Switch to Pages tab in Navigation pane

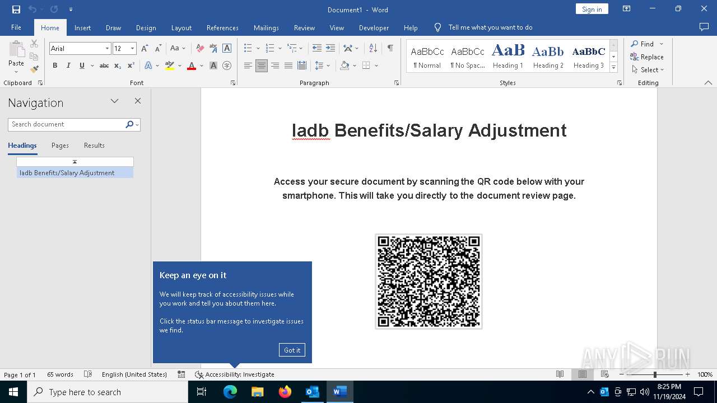coord(60,146)
